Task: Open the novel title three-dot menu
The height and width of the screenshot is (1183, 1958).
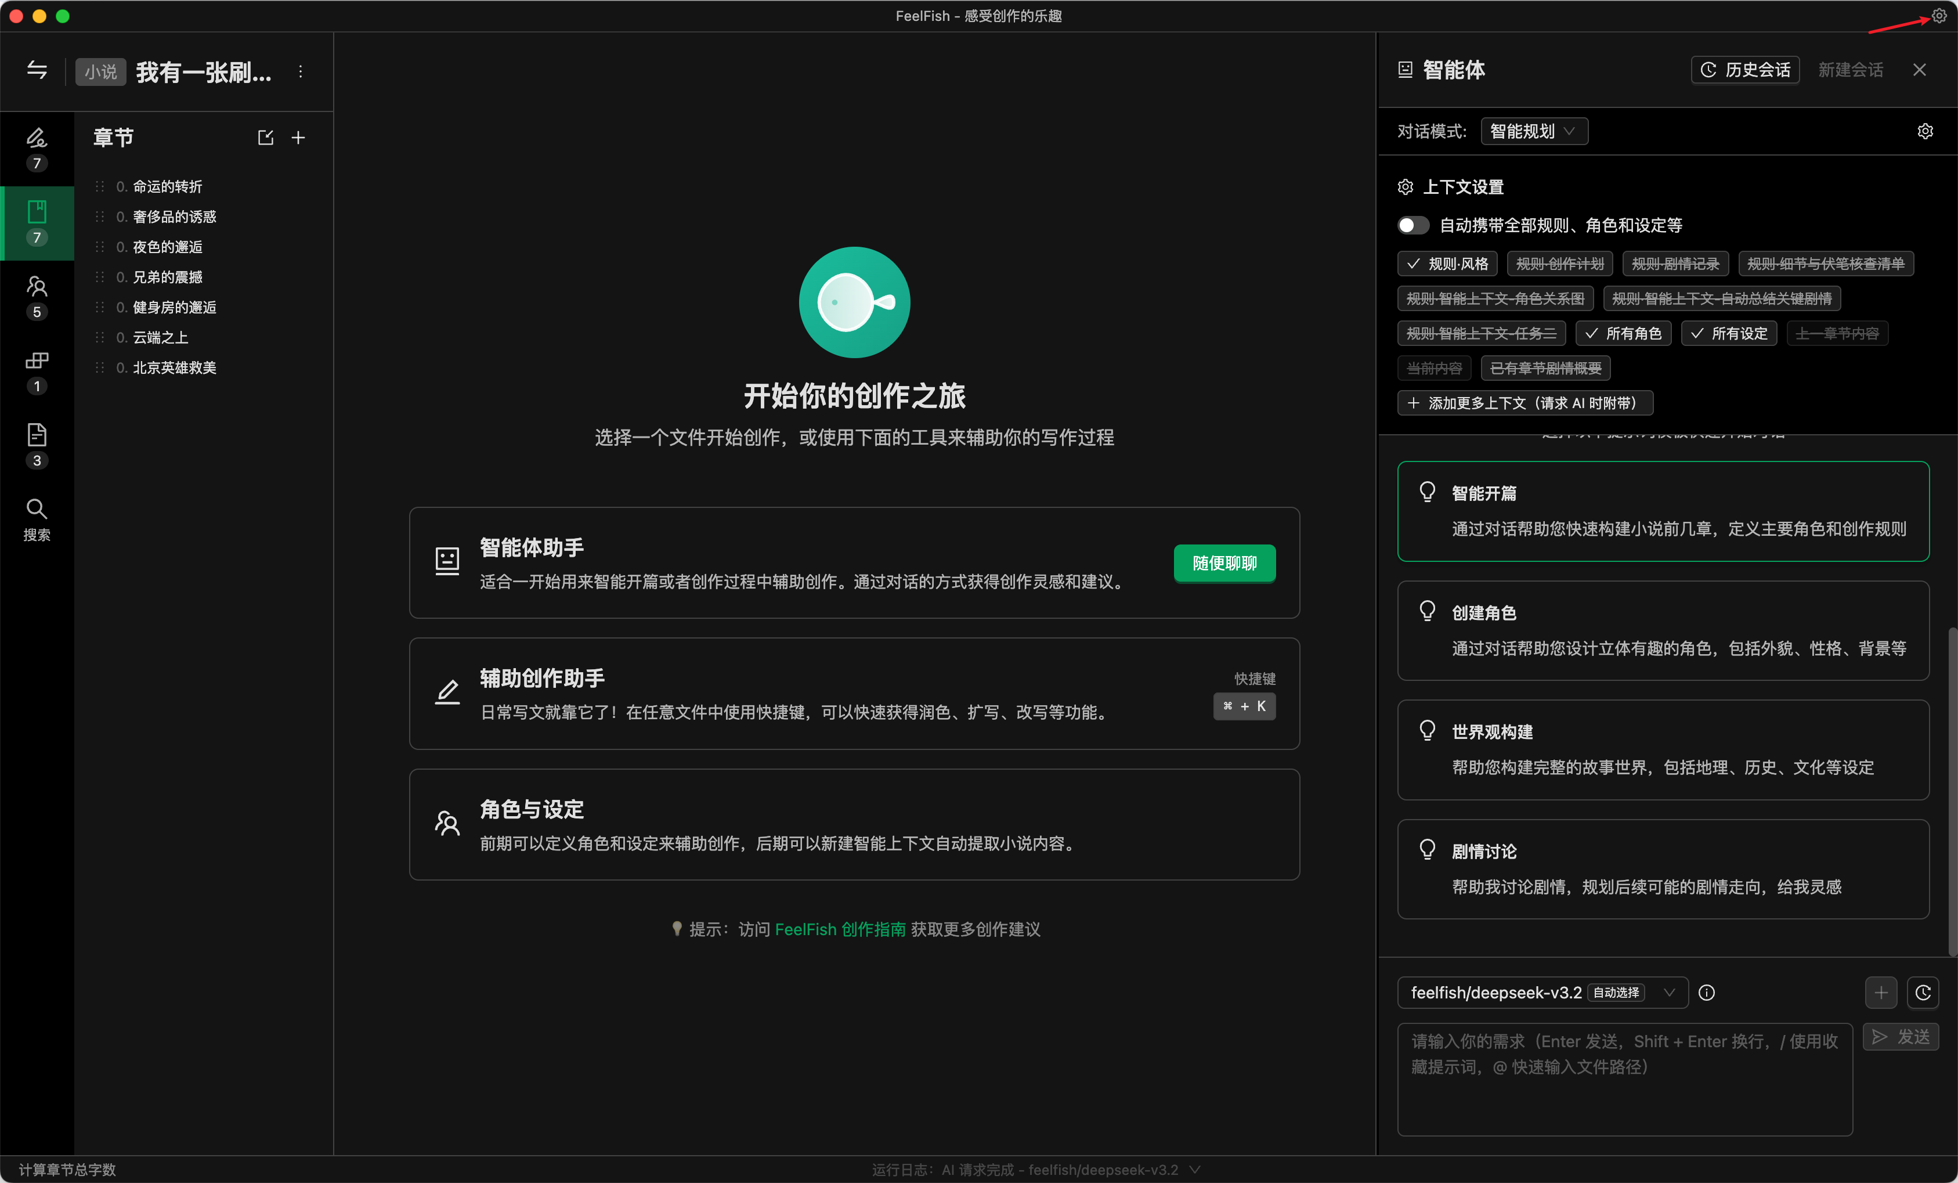Action: pyautogui.click(x=301, y=71)
